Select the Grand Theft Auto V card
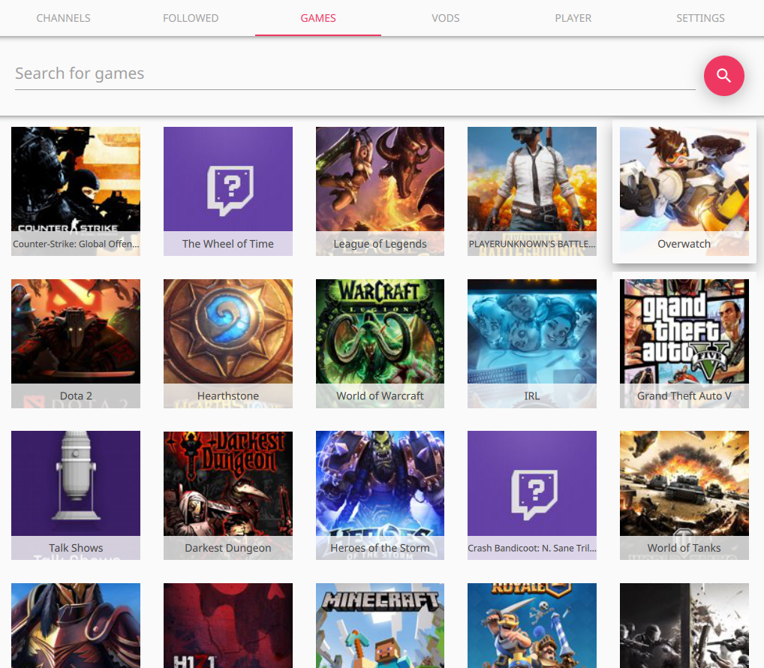 [684, 344]
